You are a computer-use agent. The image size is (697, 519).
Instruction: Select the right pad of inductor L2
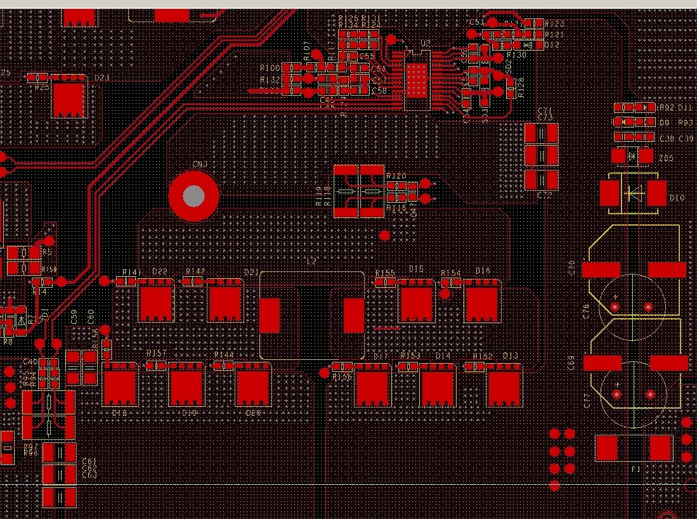[x=354, y=315]
